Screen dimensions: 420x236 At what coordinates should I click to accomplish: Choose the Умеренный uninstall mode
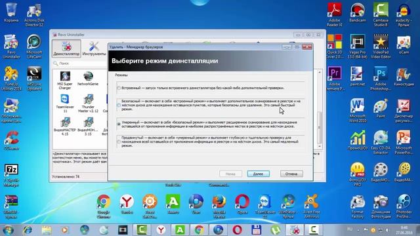[119, 124]
